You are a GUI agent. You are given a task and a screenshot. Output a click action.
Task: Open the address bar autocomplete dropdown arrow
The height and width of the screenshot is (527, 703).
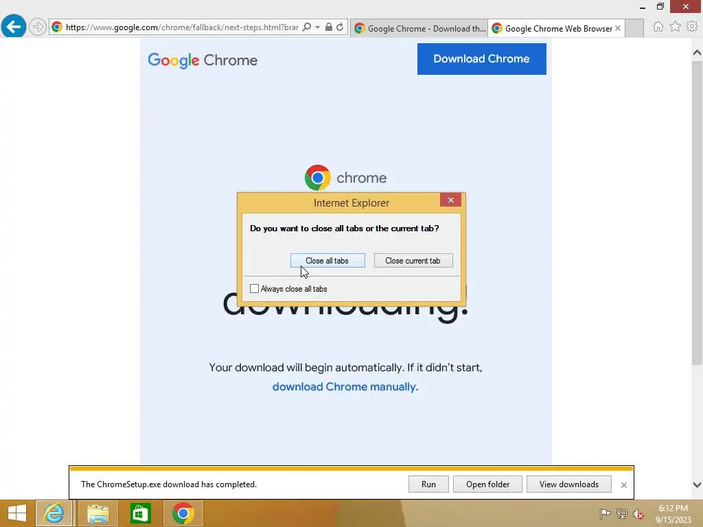[317, 27]
